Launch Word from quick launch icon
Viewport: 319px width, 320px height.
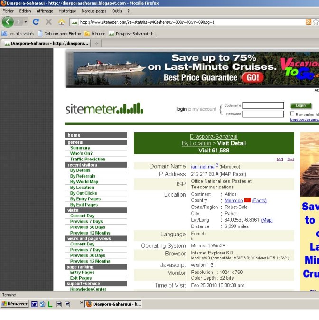tap(34, 304)
